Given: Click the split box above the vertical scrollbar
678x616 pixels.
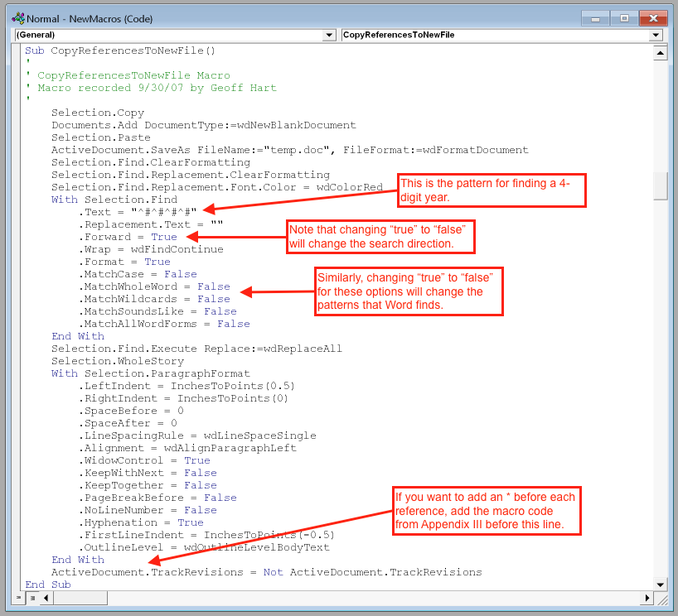Looking at the screenshot, I should [662, 43].
